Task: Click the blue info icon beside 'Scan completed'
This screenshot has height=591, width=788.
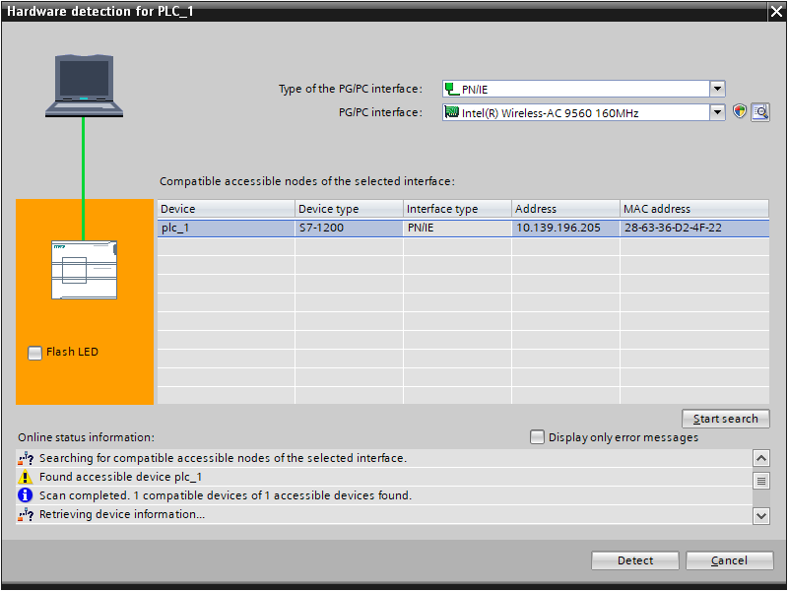Action: 26,495
